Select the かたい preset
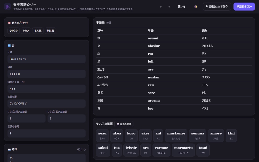The image size is (259, 162). (x=26, y=31)
